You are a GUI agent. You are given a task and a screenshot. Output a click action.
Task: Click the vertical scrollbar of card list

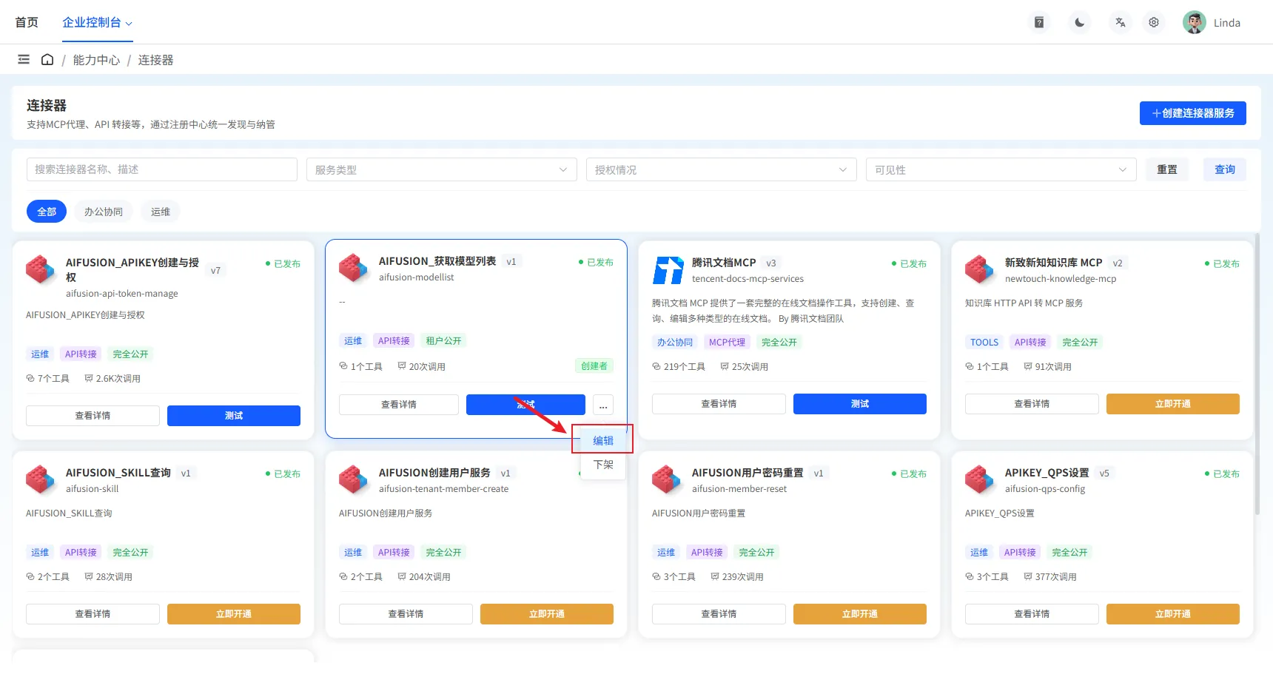pyautogui.click(x=1257, y=374)
